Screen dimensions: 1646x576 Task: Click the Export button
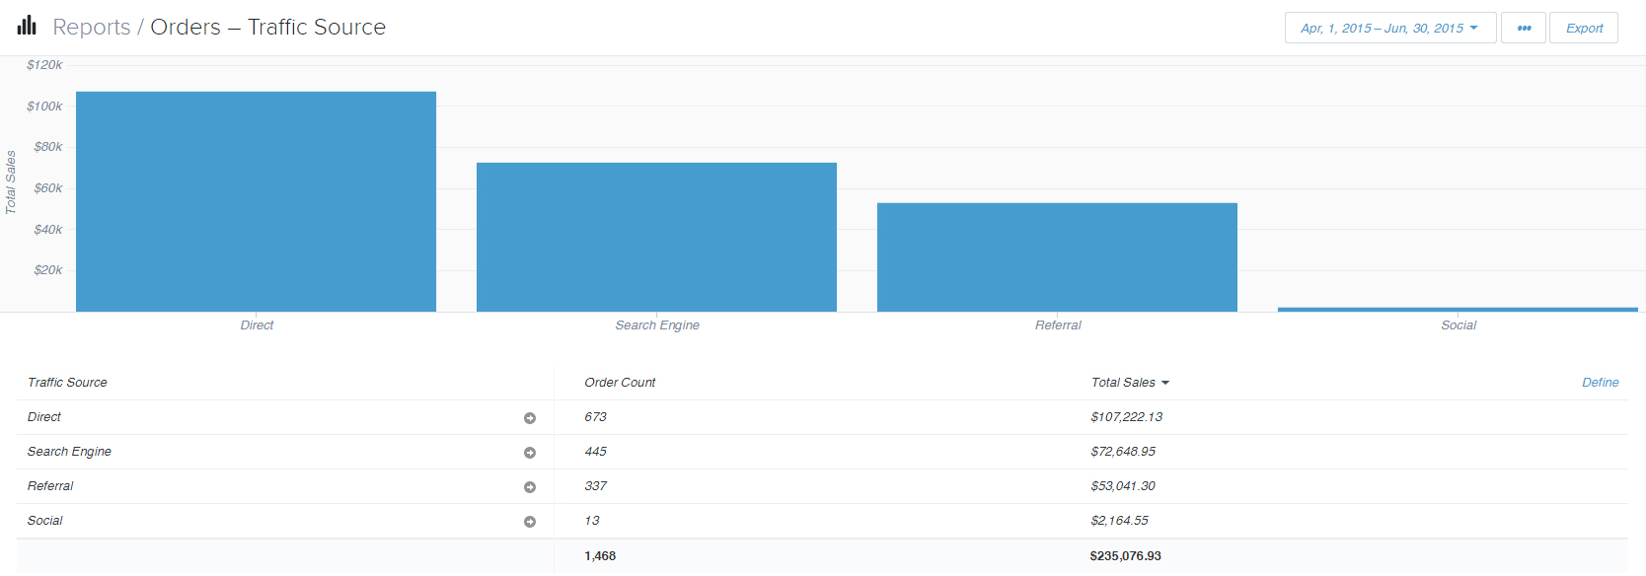[1584, 28]
